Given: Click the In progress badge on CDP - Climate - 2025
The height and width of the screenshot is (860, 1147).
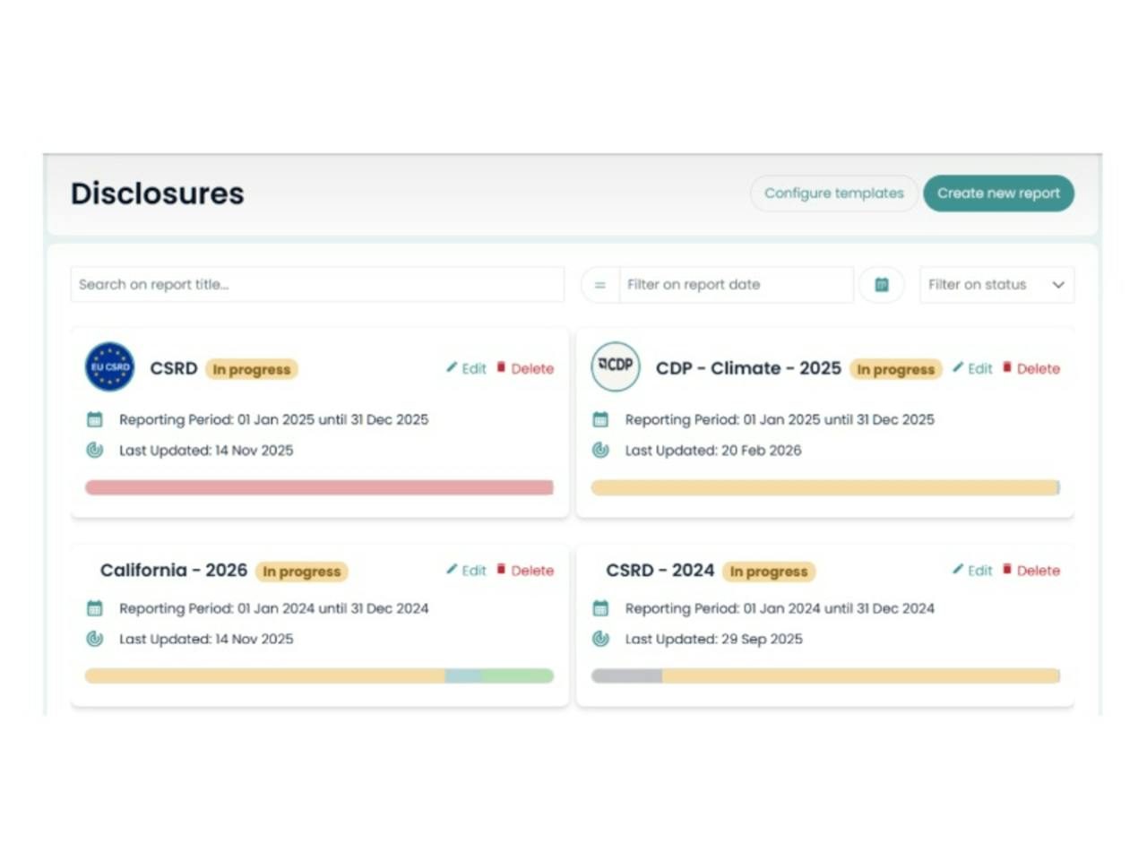Looking at the screenshot, I should 896,369.
